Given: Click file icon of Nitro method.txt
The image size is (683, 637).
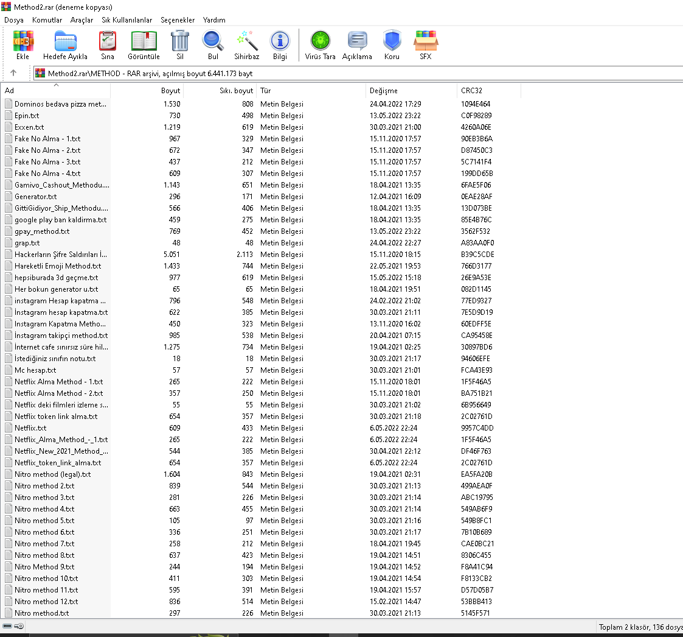Looking at the screenshot, I should (x=9, y=613).
